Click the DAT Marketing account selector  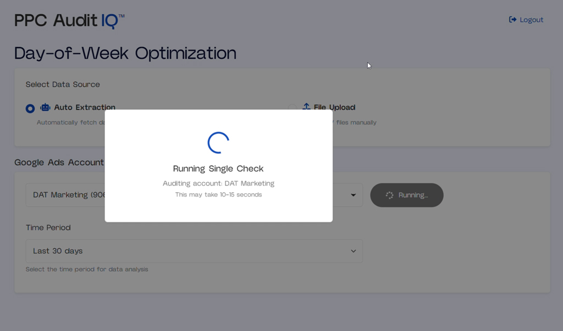point(66,195)
